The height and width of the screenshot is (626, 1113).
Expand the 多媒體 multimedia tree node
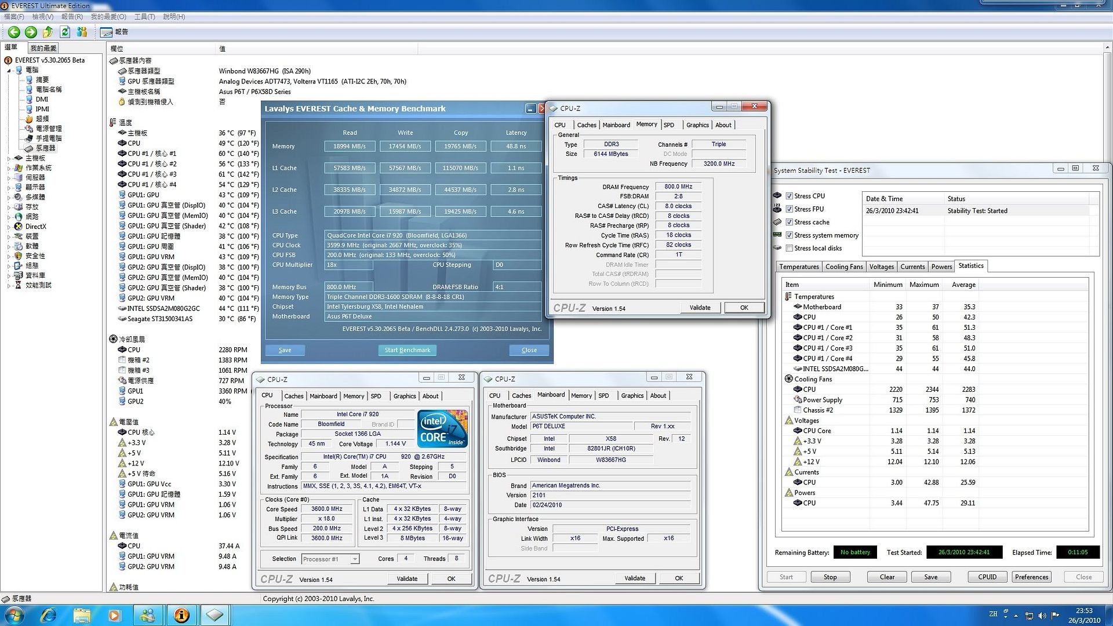point(9,197)
